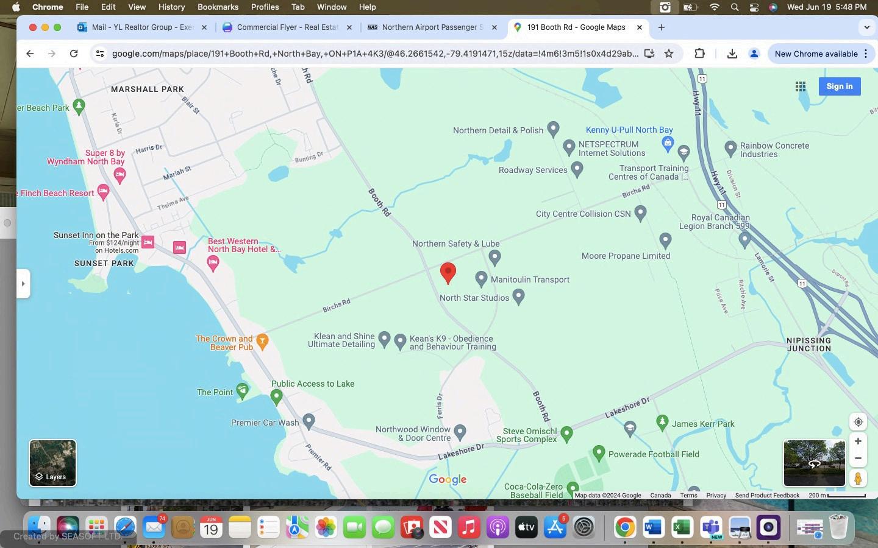Open the Chrome profile icon

[754, 54]
